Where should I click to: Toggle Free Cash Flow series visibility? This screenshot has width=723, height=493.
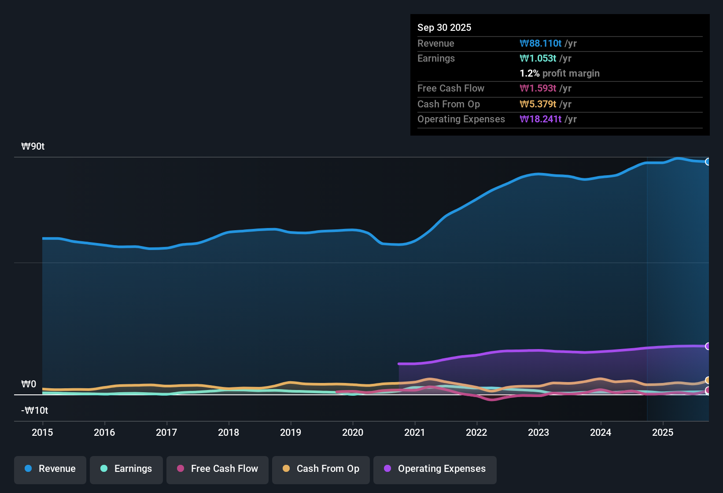[x=217, y=469]
